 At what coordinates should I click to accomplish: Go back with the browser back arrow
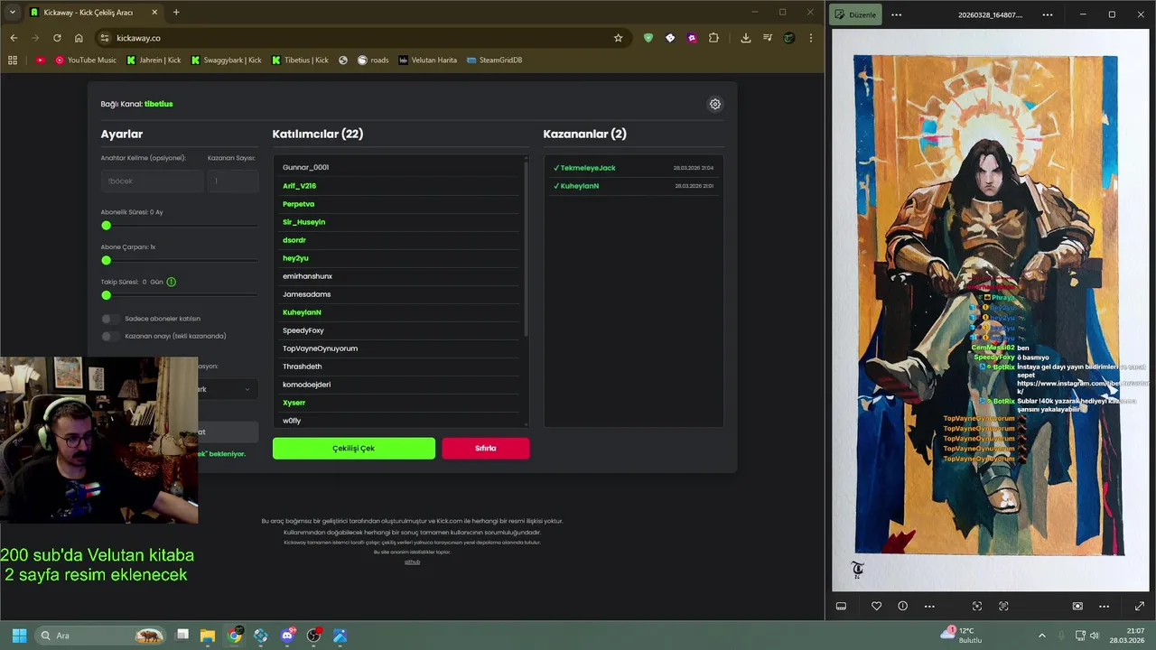pyautogui.click(x=14, y=38)
